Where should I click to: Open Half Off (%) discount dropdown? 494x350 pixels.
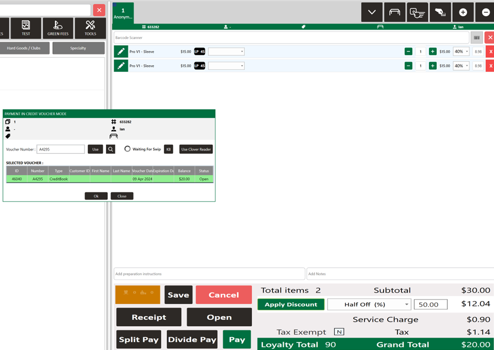click(369, 305)
